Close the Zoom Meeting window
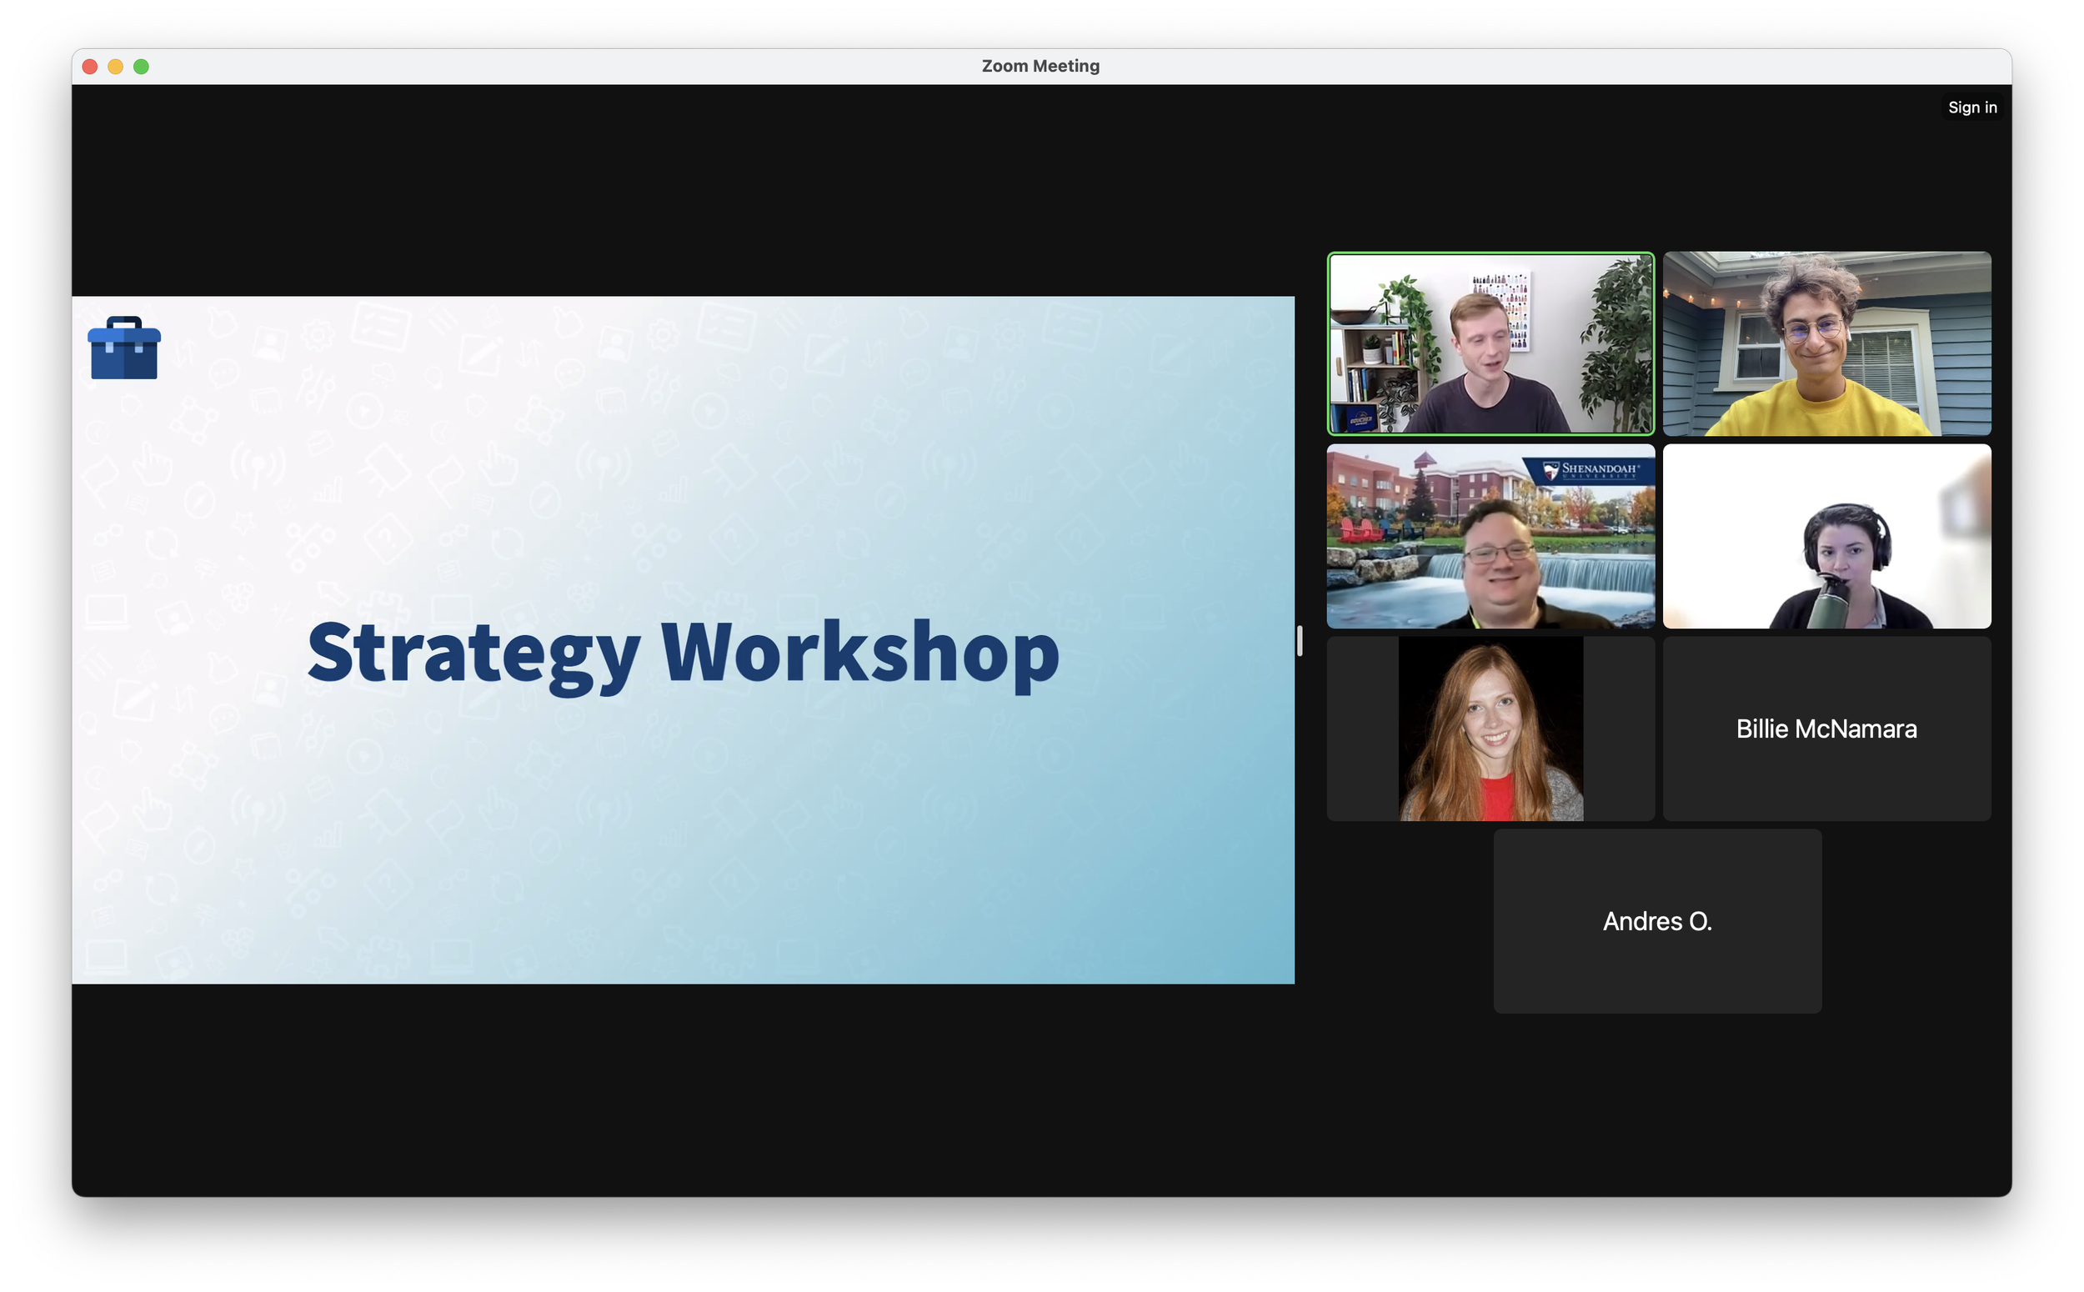This screenshot has width=2084, height=1292. [90, 67]
